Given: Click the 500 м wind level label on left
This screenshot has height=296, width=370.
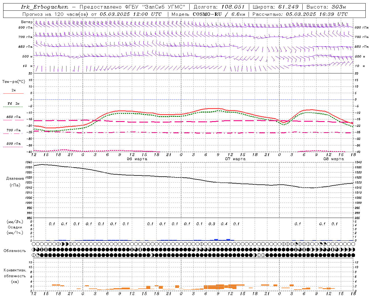Looking at the screenshot, I should coord(27,56).
